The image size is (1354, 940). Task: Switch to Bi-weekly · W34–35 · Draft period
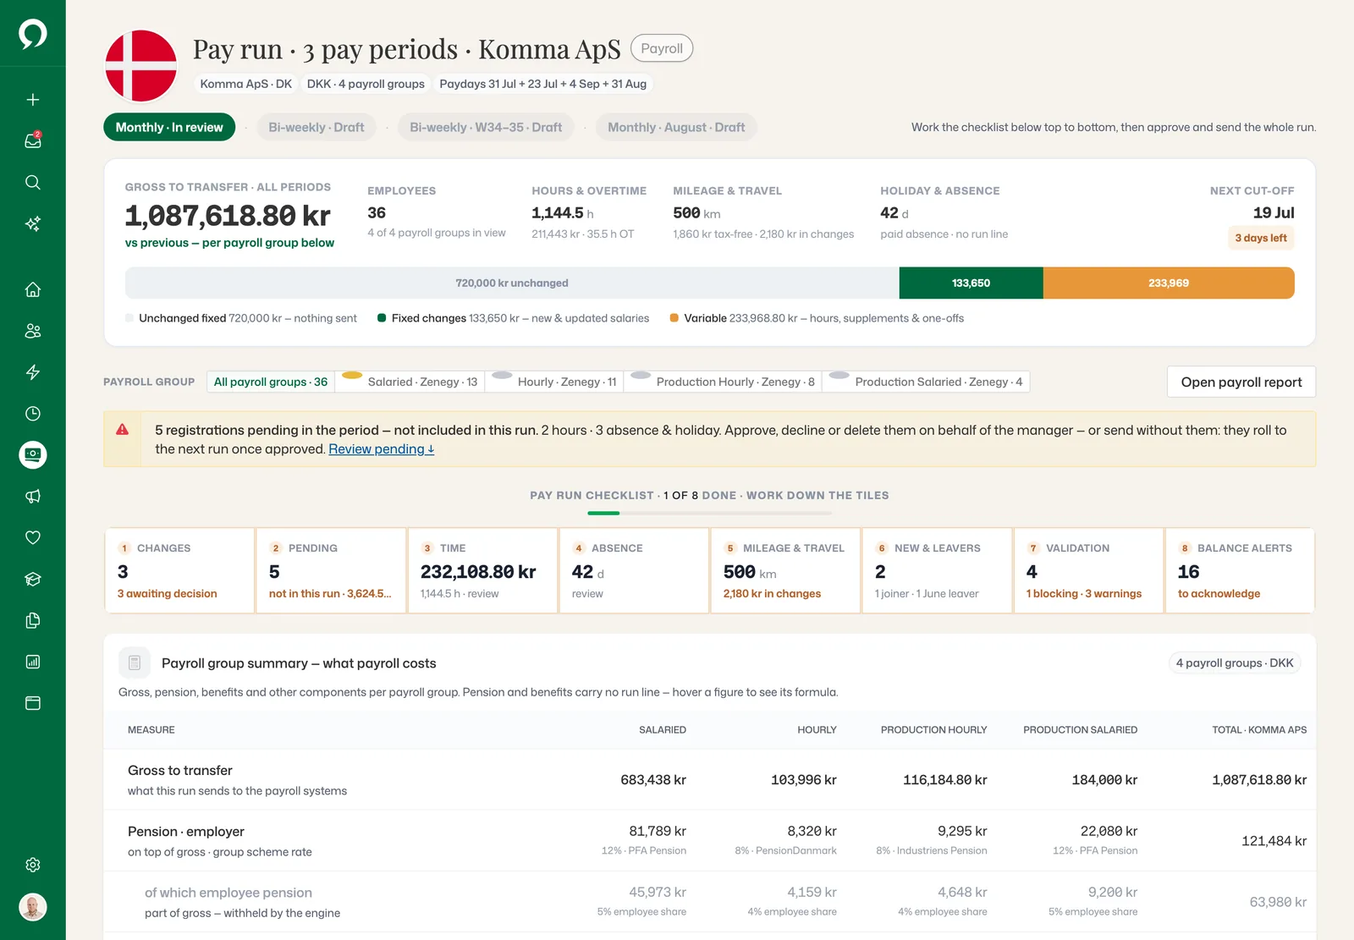pos(486,127)
